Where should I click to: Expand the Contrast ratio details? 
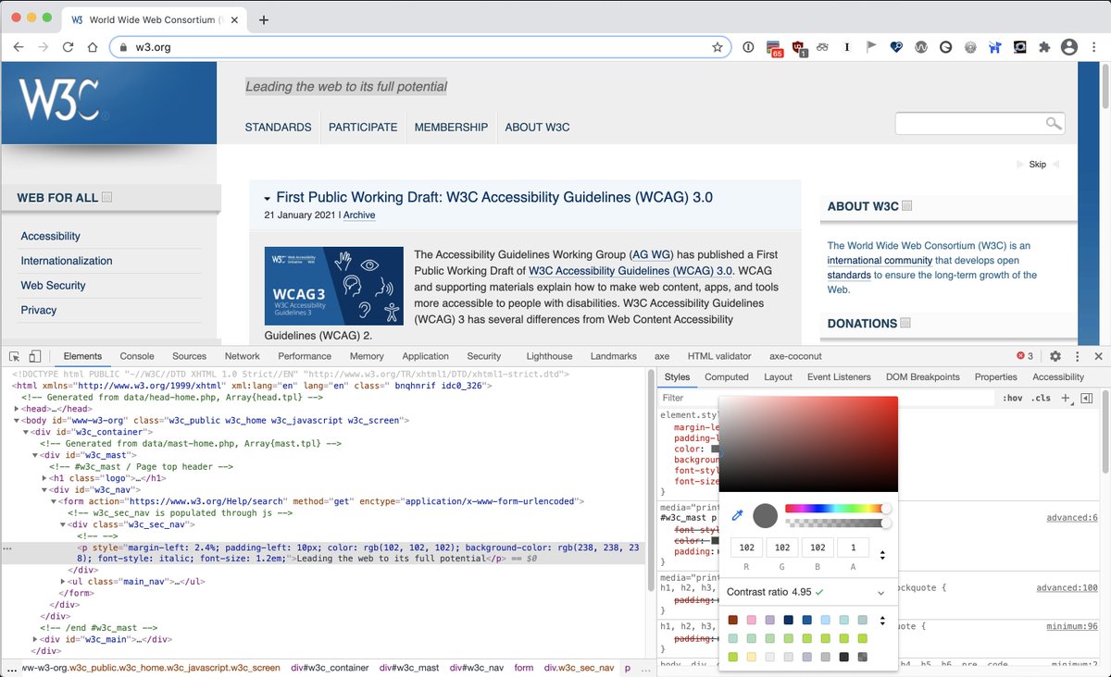880,592
